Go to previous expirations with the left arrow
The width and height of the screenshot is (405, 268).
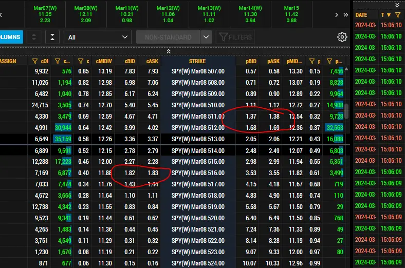point(1,15)
